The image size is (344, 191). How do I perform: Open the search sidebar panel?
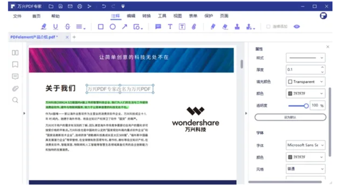click(x=15, y=100)
